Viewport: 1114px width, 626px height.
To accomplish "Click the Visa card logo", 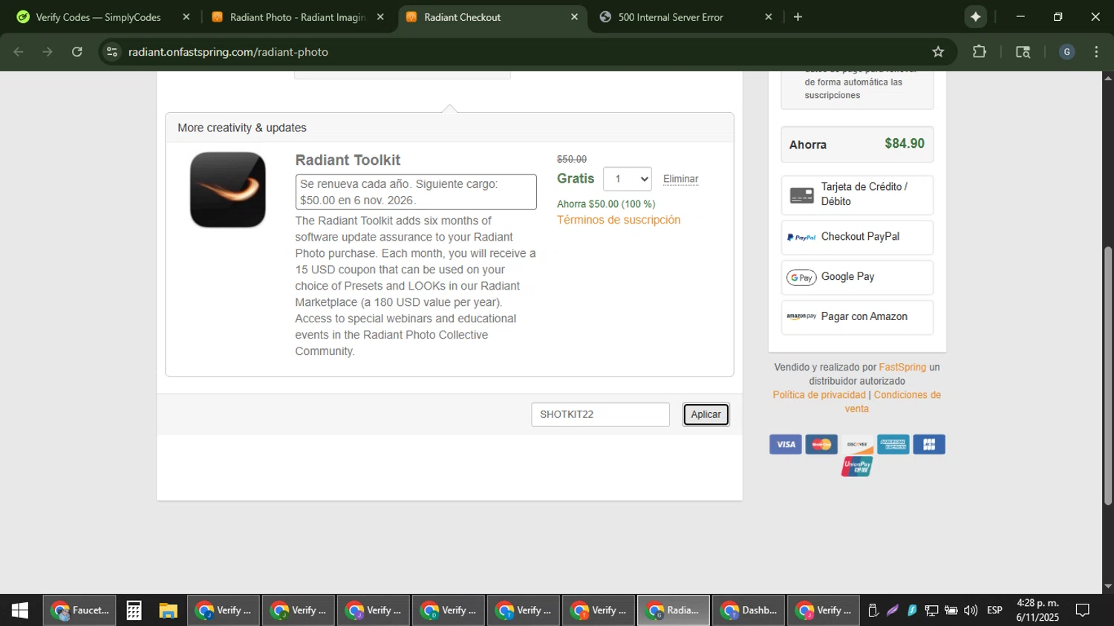I will (786, 445).
